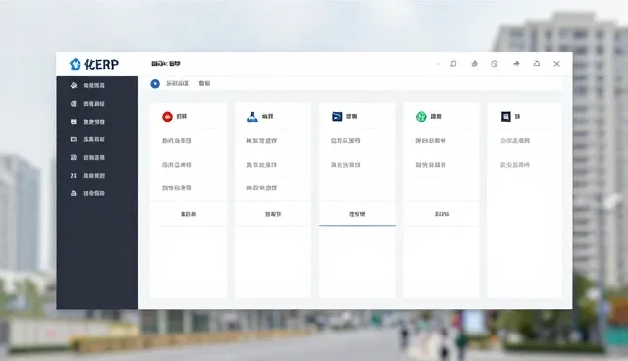Click the black square icon on the fifth card
628x361 pixels.
[x=506, y=117]
